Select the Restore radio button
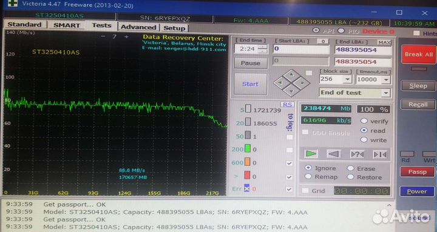This screenshot has width=437, height=232. [351, 177]
